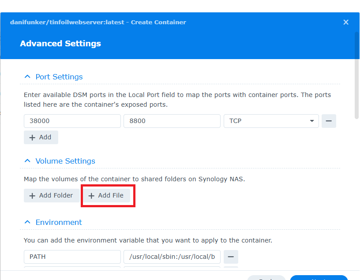The width and height of the screenshot is (360, 280).
Task: Click the Back button at bottom
Action: [x=267, y=278]
